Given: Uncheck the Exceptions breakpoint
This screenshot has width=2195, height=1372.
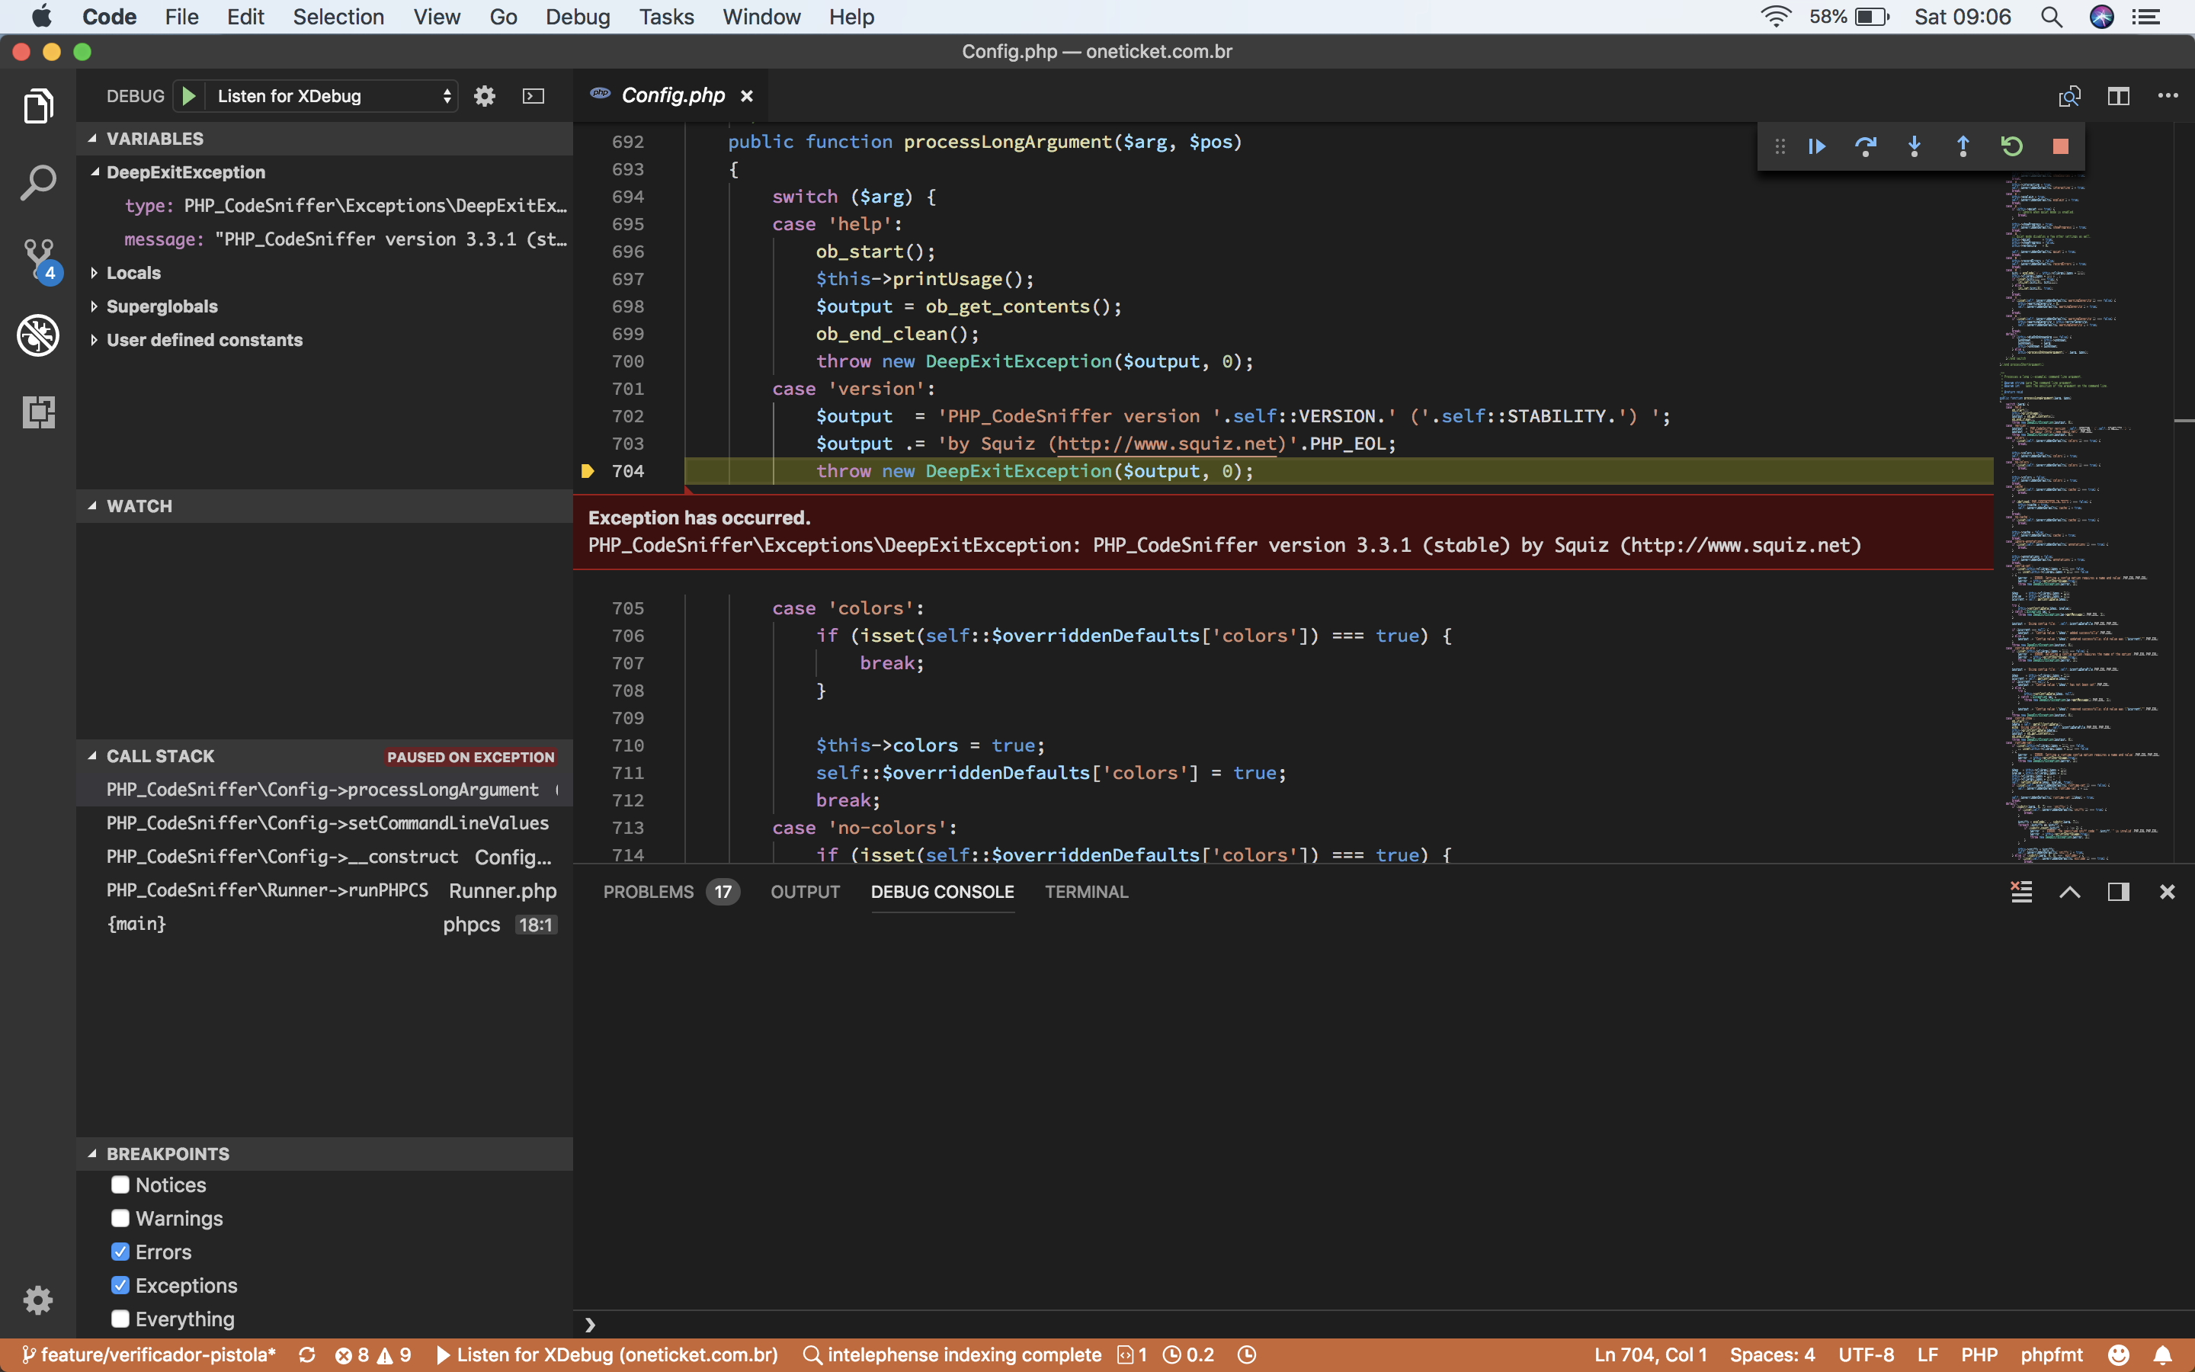Looking at the screenshot, I should [120, 1286].
